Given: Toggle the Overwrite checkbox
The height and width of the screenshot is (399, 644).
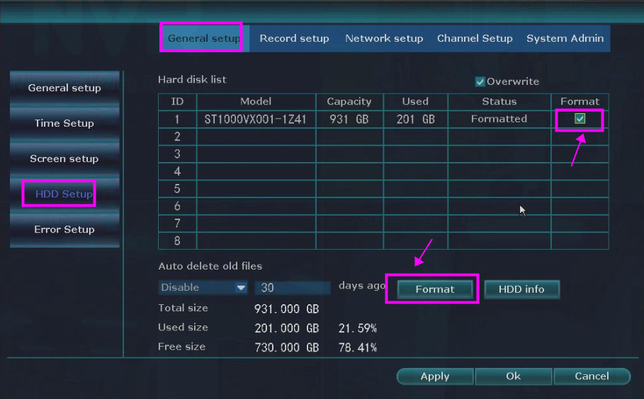Looking at the screenshot, I should pos(480,82).
